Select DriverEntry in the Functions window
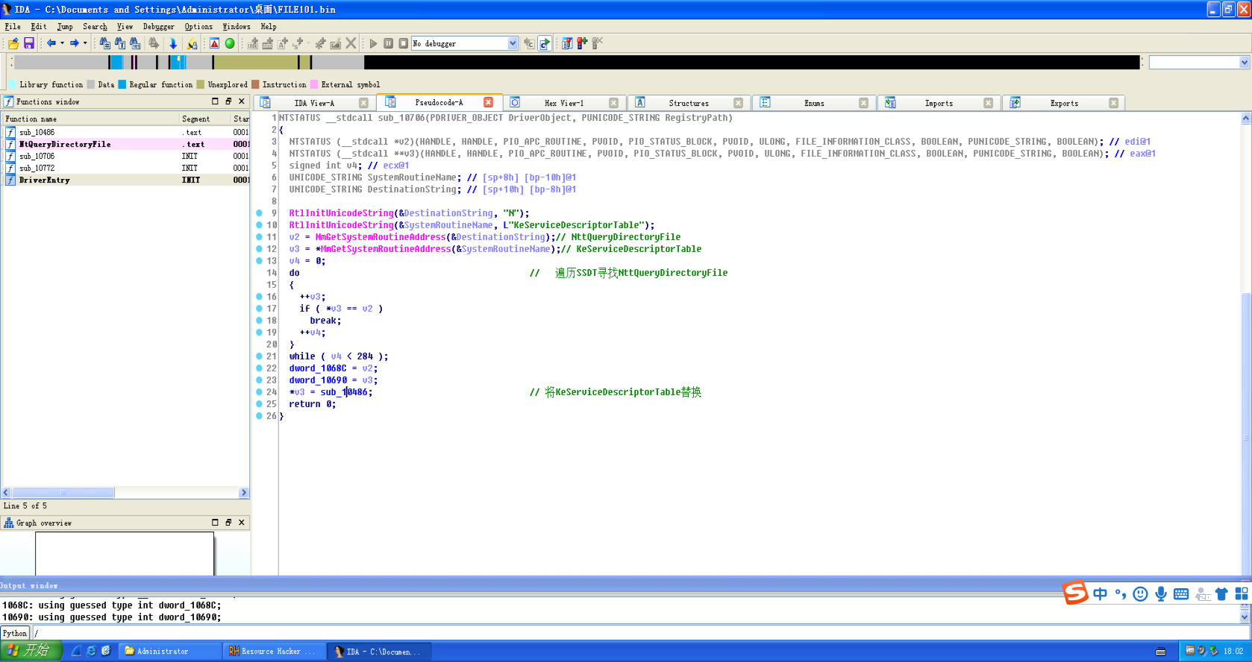Image resolution: width=1252 pixels, height=662 pixels. tap(126, 180)
